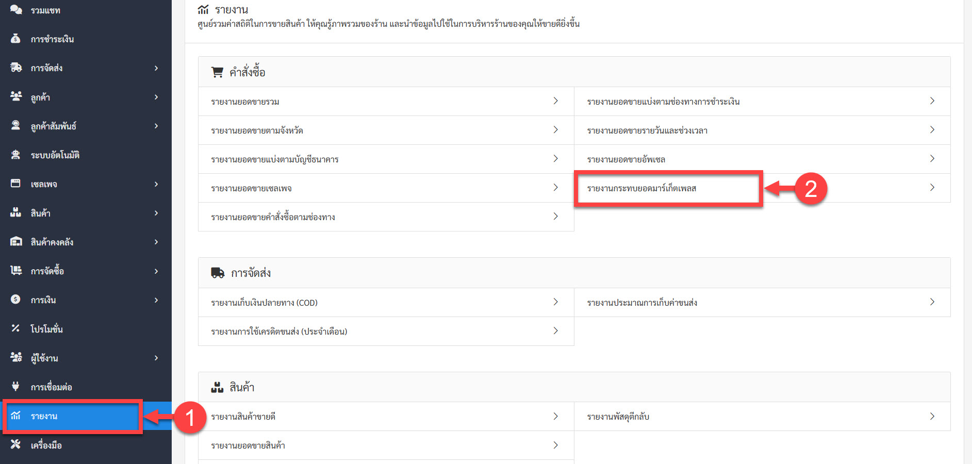Click the delivery truck icon in sidebar
972x464 pixels.
coord(16,68)
